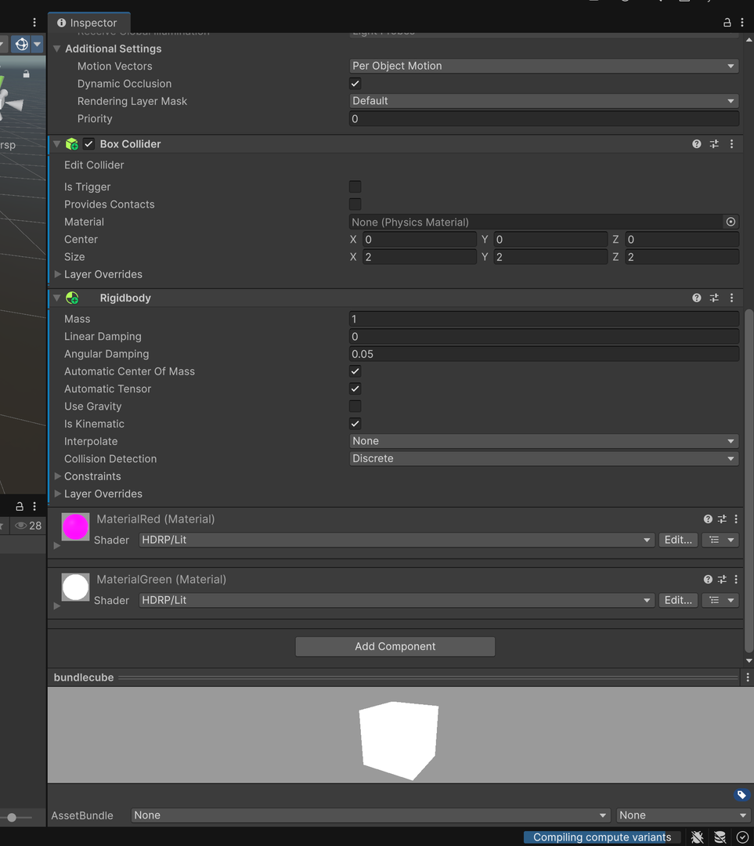The image size is (754, 846).
Task: Click the Add Component button
Action: point(395,646)
